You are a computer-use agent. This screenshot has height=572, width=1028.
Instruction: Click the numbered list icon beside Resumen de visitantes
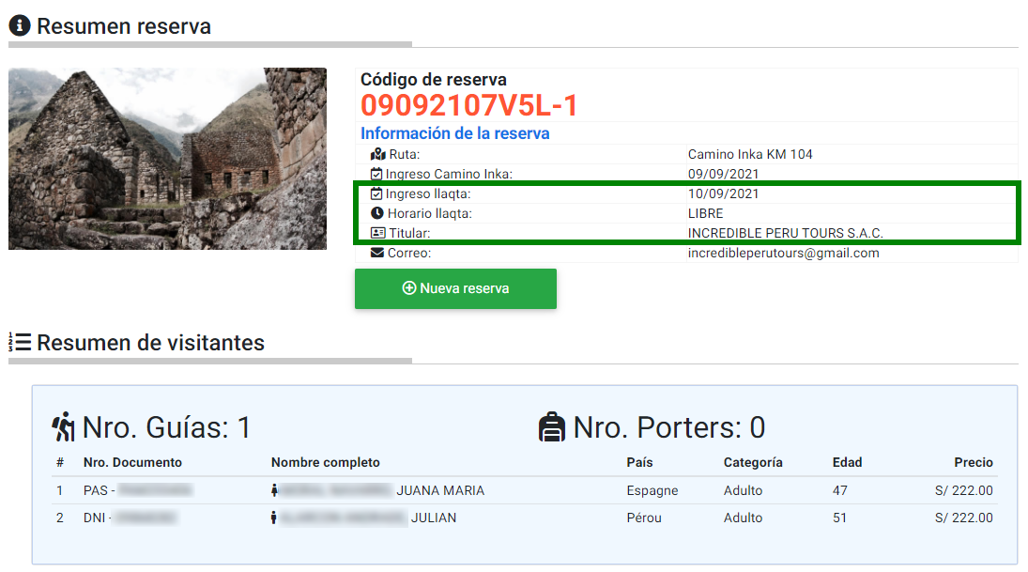[x=20, y=343]
